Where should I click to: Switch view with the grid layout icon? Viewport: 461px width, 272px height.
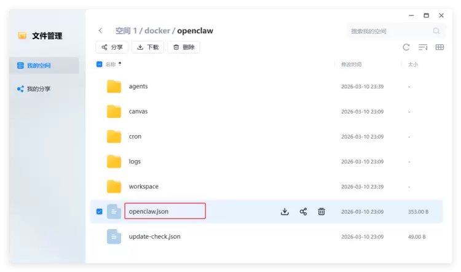click(439, 47)
